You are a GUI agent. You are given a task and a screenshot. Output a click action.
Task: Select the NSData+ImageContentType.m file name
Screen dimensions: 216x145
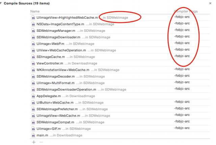point(60,24)
